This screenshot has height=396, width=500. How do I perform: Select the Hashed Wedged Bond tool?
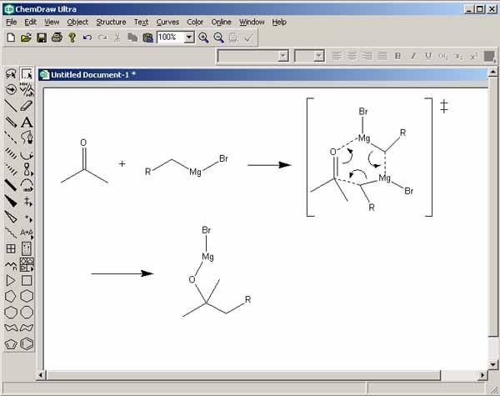(x=11, y=169)
